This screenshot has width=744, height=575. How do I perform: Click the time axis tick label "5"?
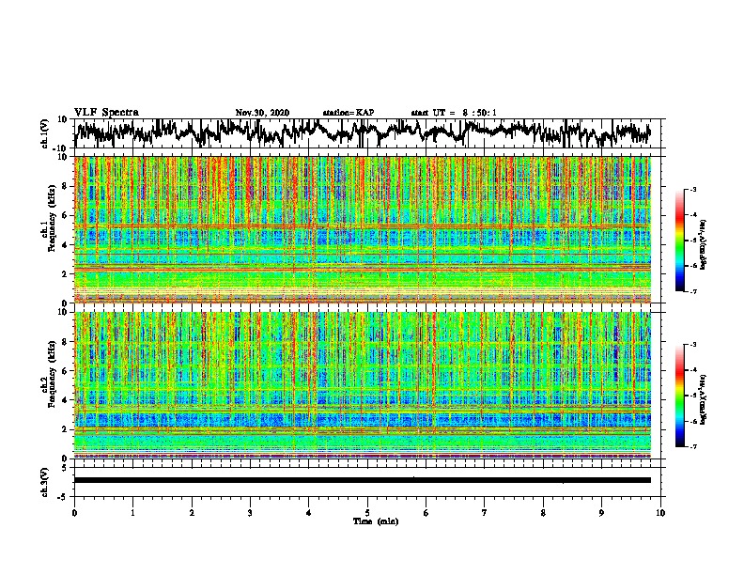click(367, 513)
